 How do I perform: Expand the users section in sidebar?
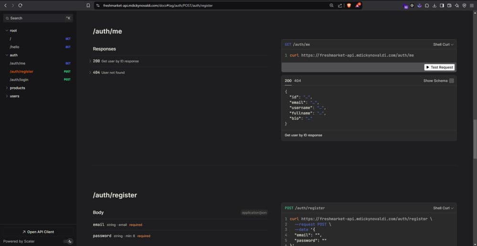pos(7,96)
